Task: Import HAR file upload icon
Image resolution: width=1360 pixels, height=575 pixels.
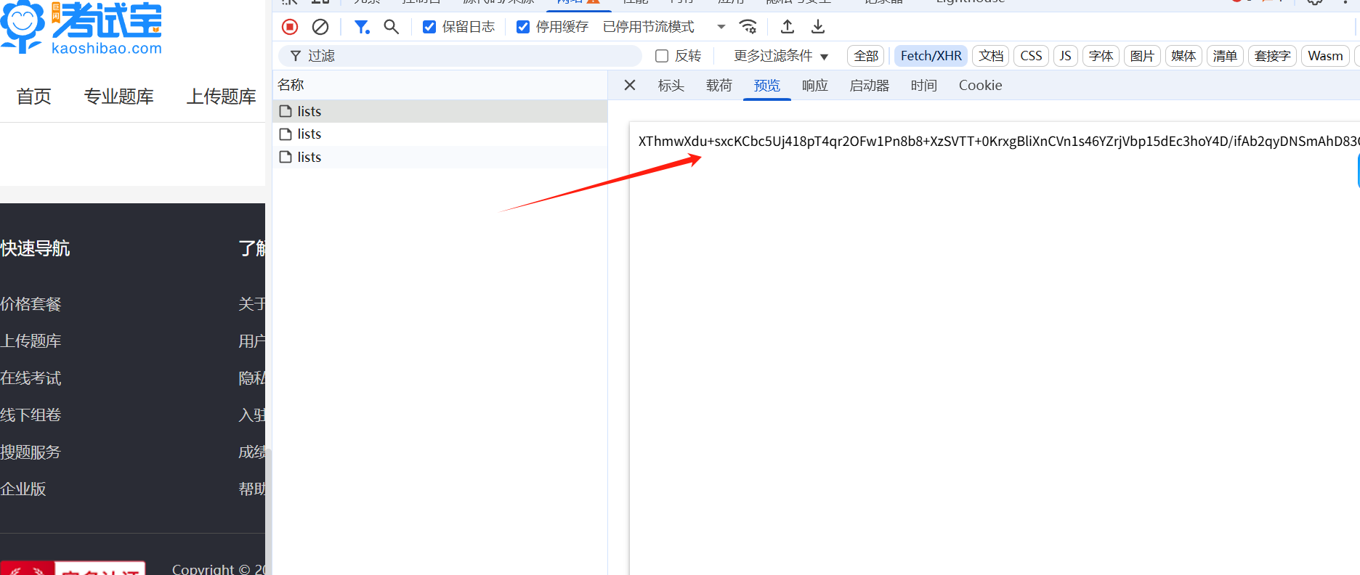Action: coord(788,27)
